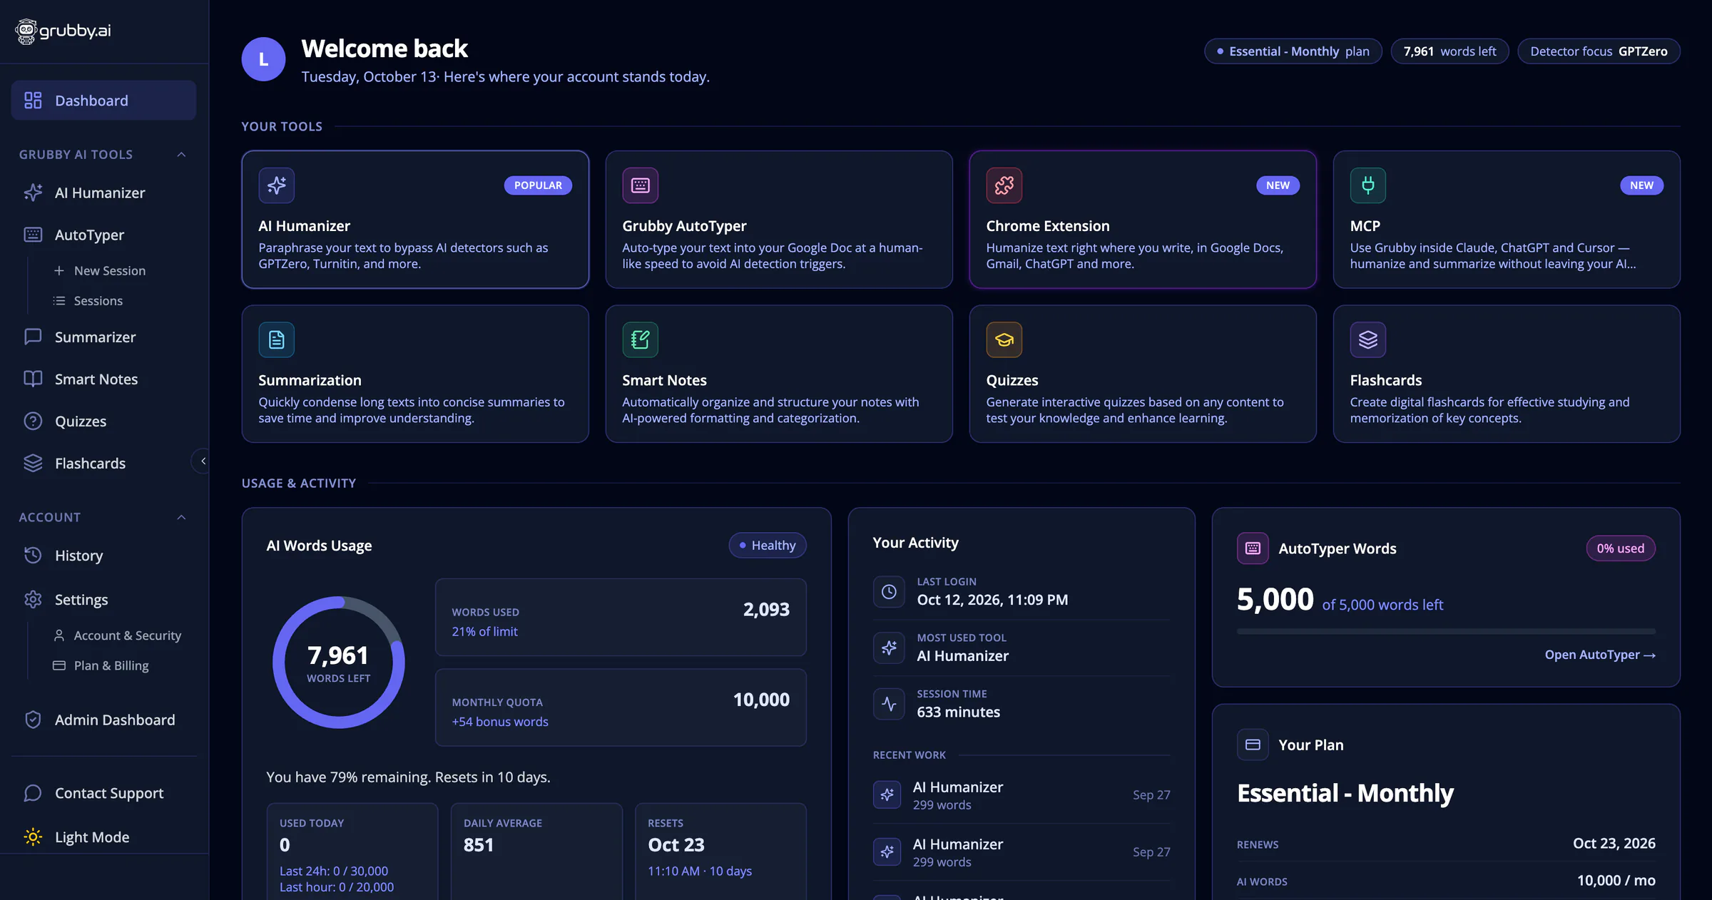This screenshot has width=1712, height=900.
Task: Open the Chrome Extension tool card
Action: tap(1143, 220)
